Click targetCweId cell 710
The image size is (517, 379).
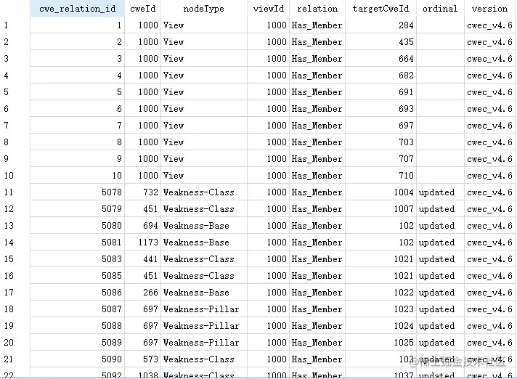[380, 175]
